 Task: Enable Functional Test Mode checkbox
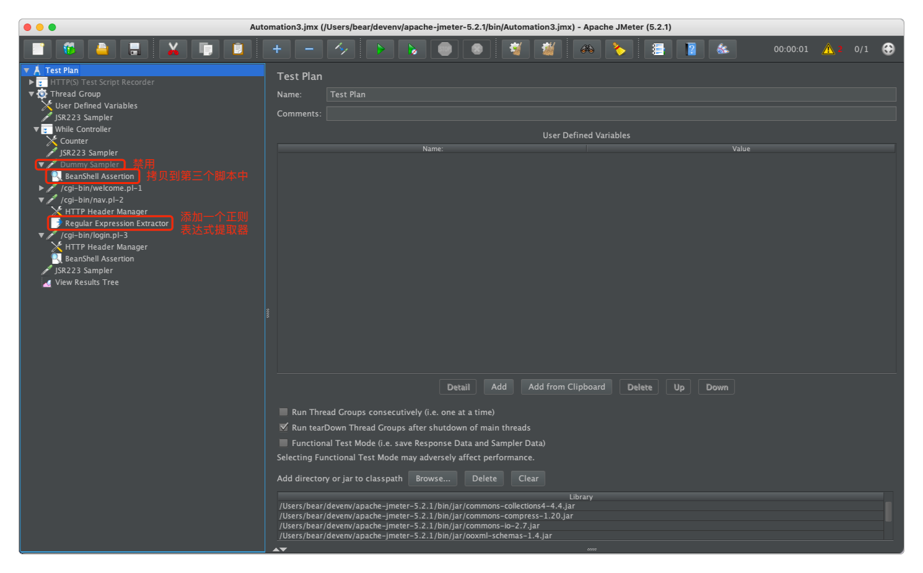tap(284, 443)
